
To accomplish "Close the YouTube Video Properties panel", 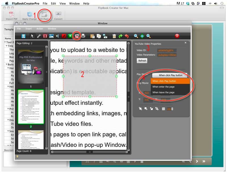I will point(186,43).
